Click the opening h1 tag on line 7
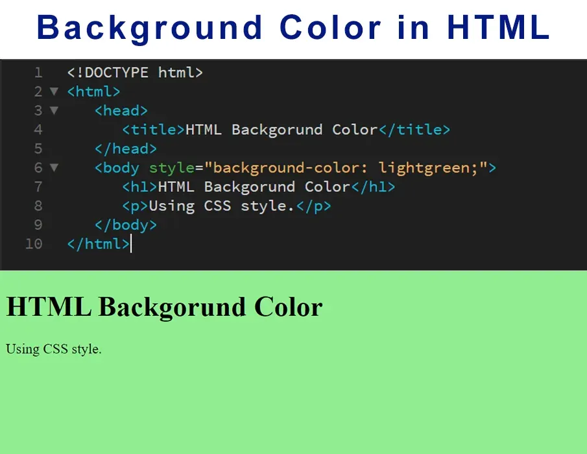587x454 pixels. (139, 187)
